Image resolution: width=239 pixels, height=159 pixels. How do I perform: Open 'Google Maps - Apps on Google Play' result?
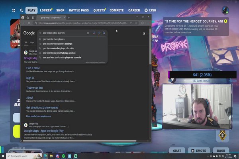pos(44,131)
